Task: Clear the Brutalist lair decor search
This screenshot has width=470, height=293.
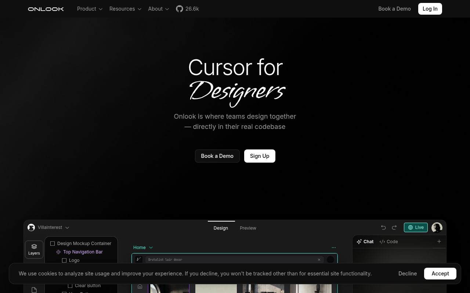Action: [319, 260]
